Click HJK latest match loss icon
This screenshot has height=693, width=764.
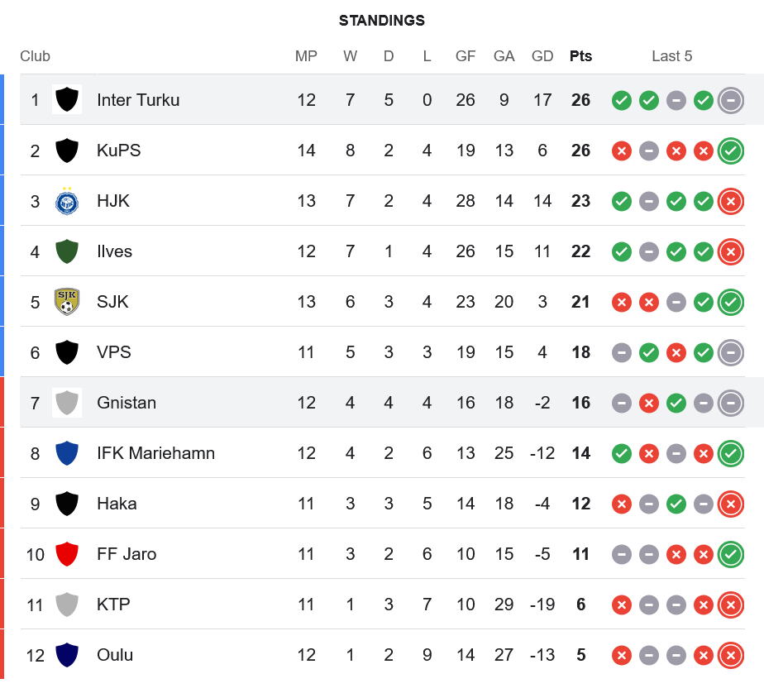point(730,201)
